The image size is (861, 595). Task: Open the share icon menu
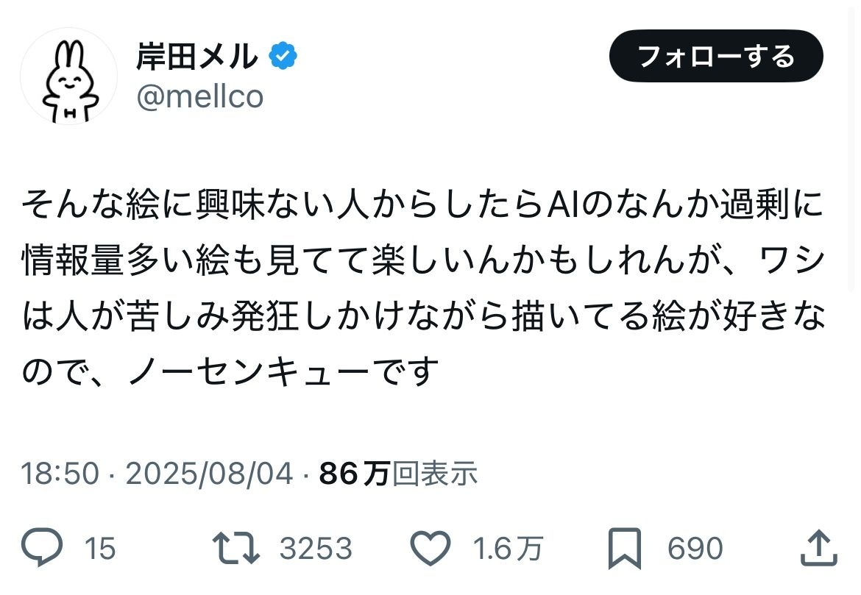click(818, 549)
